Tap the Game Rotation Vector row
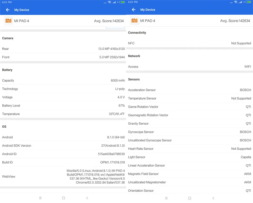253x203 pixels. [189, 107]
